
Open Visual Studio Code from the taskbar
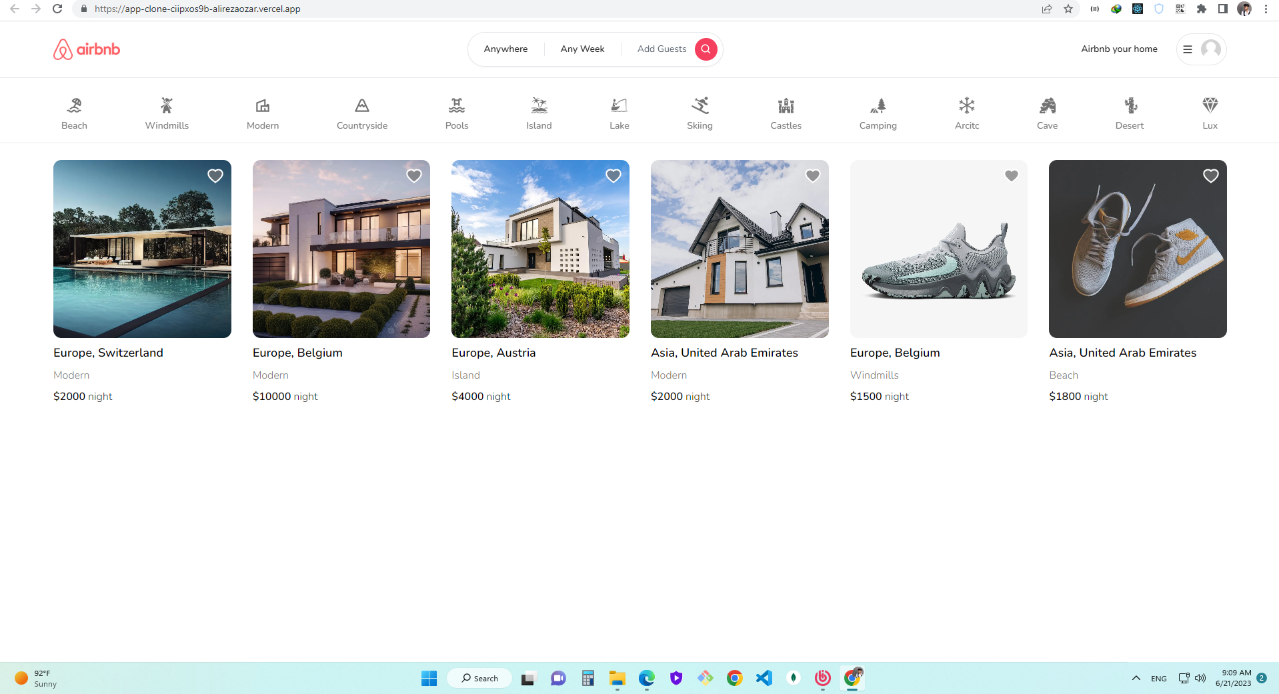pos(764,678)
